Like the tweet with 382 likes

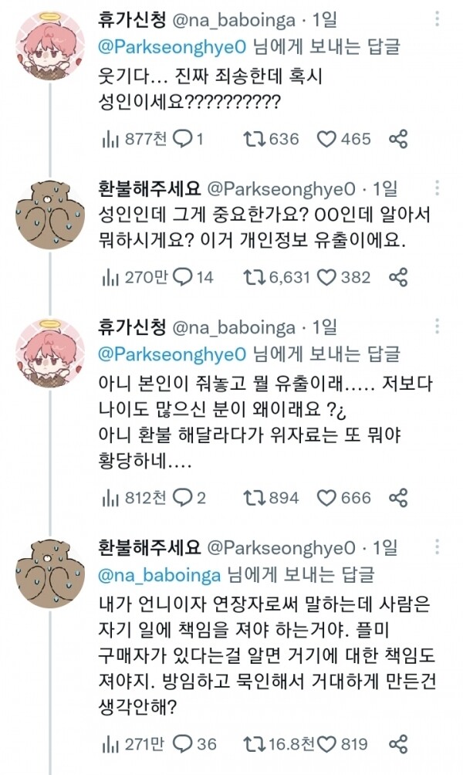point(327,276)
